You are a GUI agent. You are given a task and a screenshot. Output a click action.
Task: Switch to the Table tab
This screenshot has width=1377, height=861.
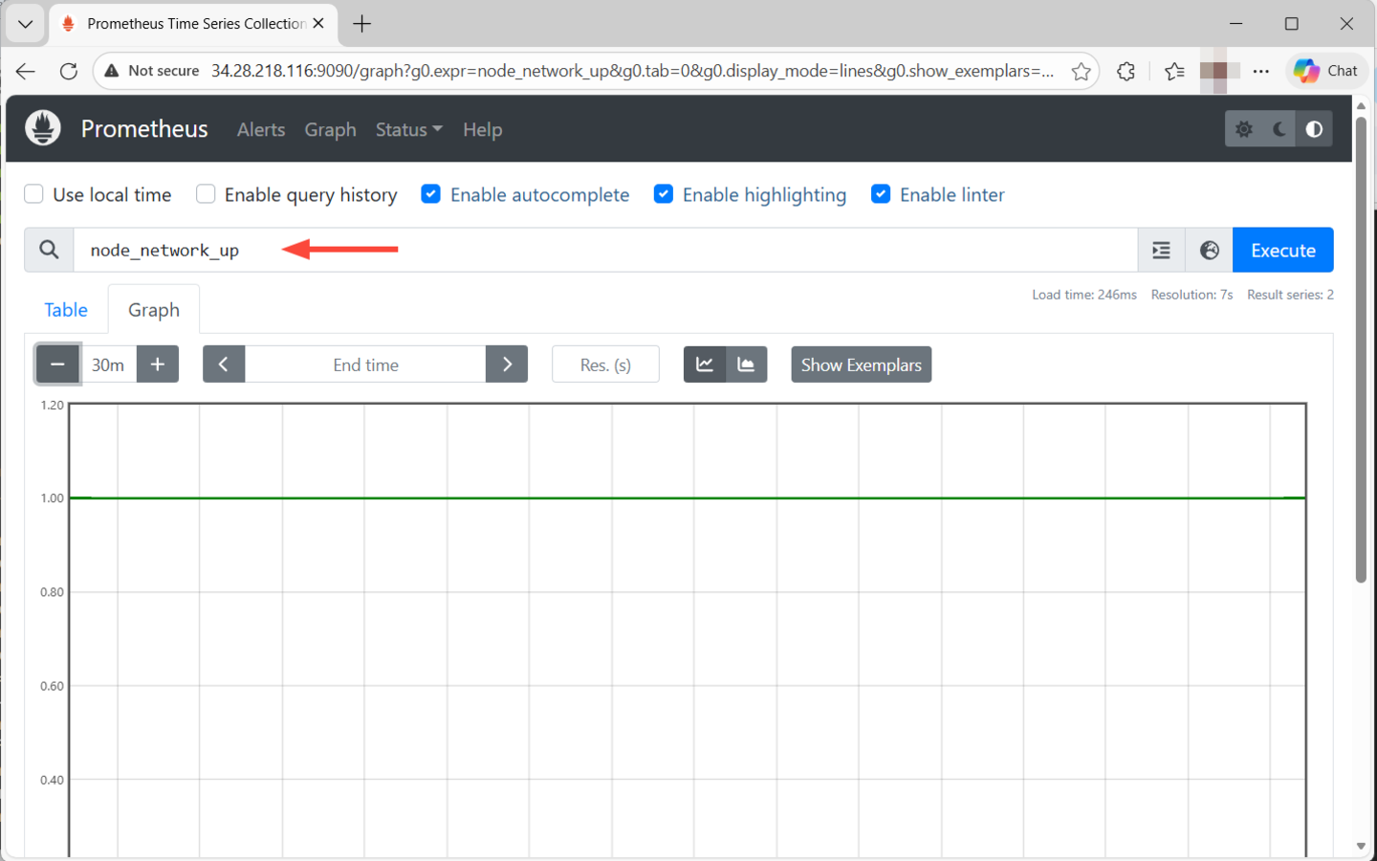tap(65, 309)
